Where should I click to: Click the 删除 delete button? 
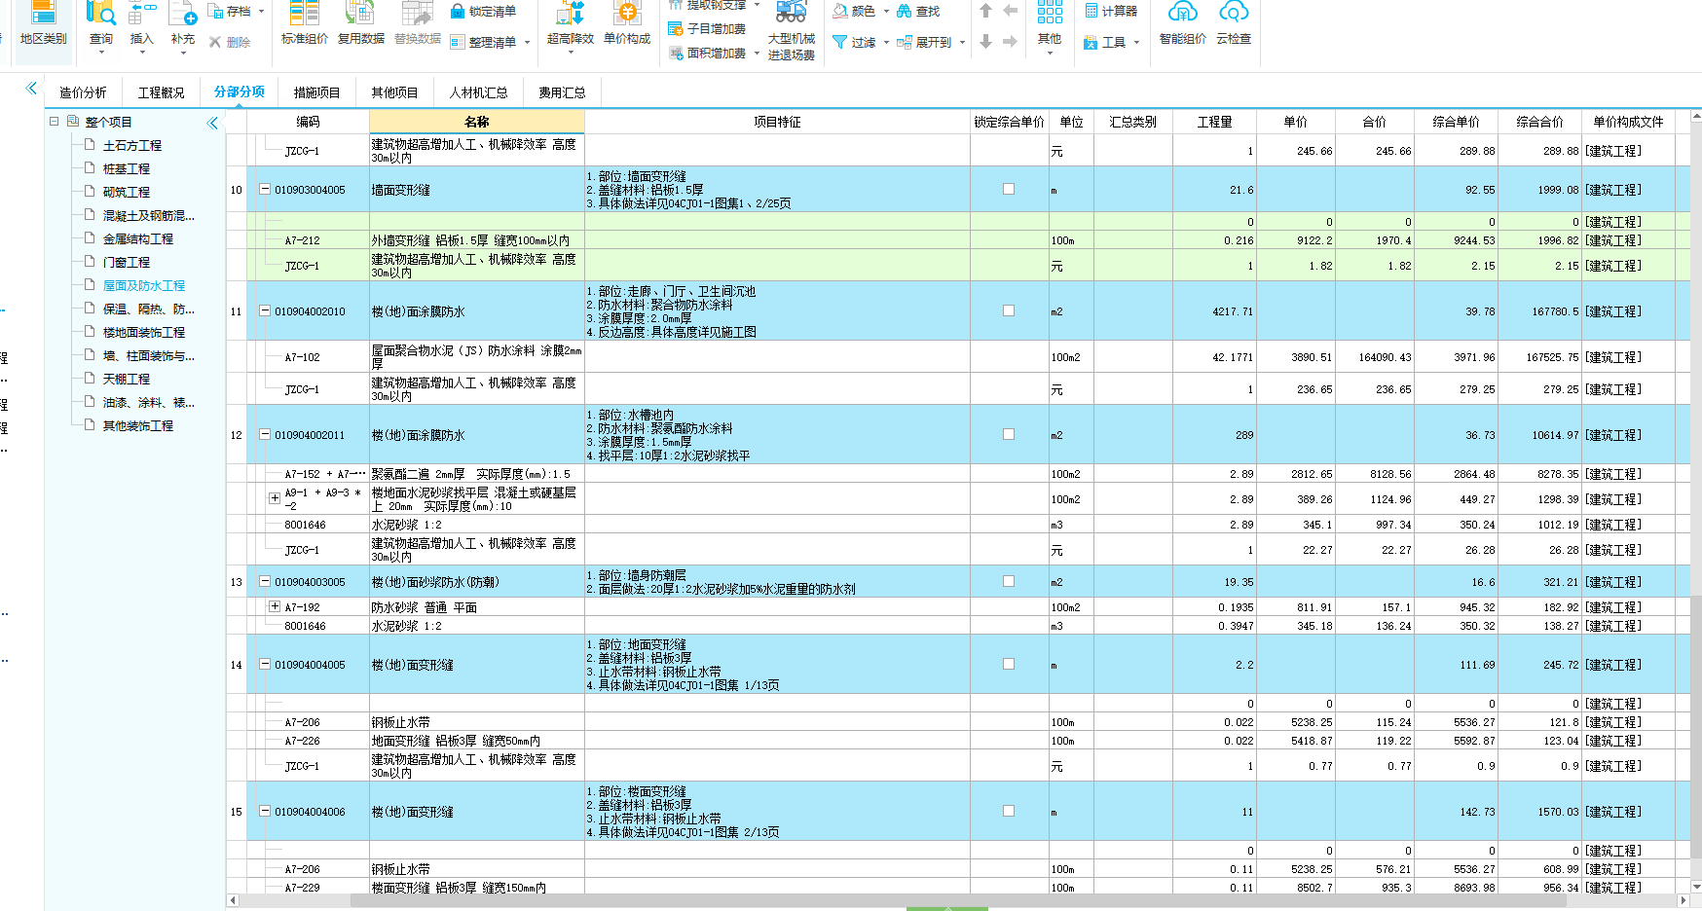click(x=231, y=42)
